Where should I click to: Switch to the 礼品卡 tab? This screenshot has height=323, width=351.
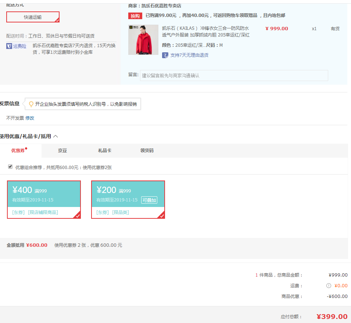coord(104,151)
